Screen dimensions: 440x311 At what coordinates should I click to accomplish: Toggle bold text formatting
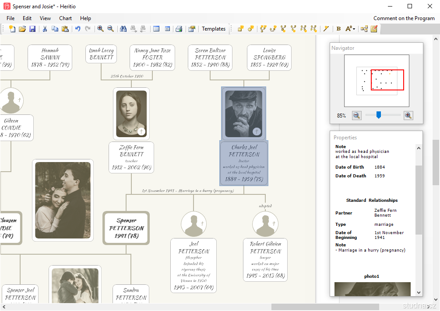(x=338, y=29)
